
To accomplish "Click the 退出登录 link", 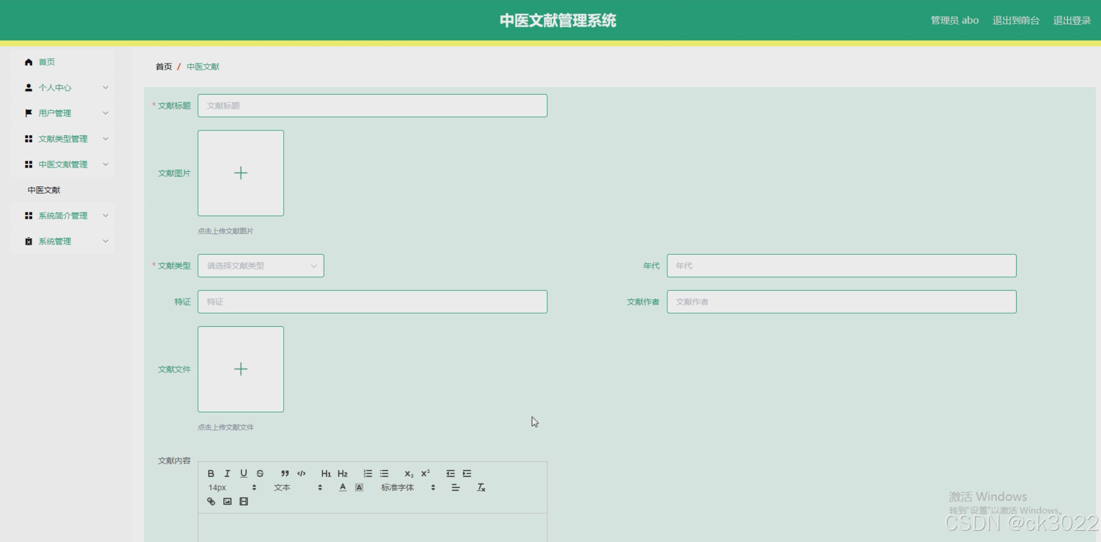I will click(1071, 20).
